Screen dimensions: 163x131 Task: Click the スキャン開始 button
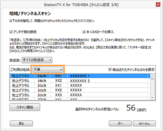[x=25, y=107]
